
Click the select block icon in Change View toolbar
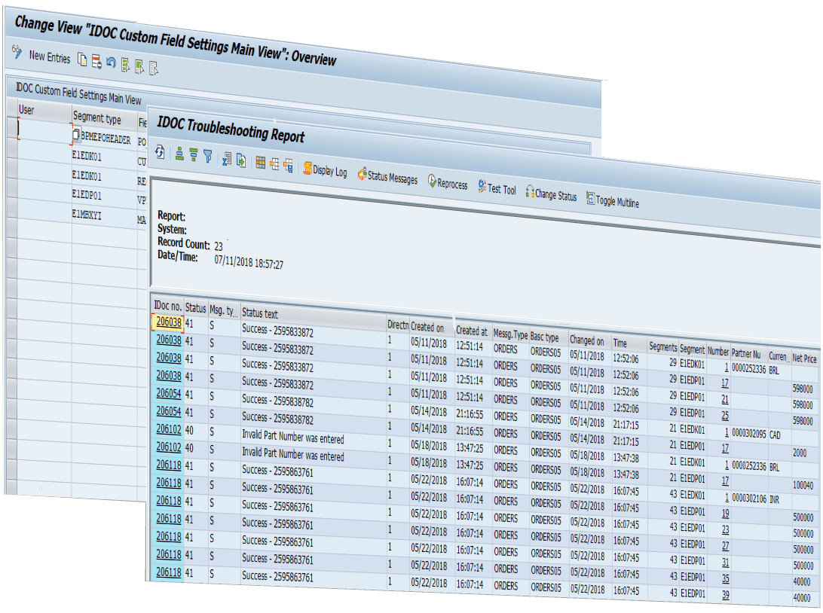point(139,66)
